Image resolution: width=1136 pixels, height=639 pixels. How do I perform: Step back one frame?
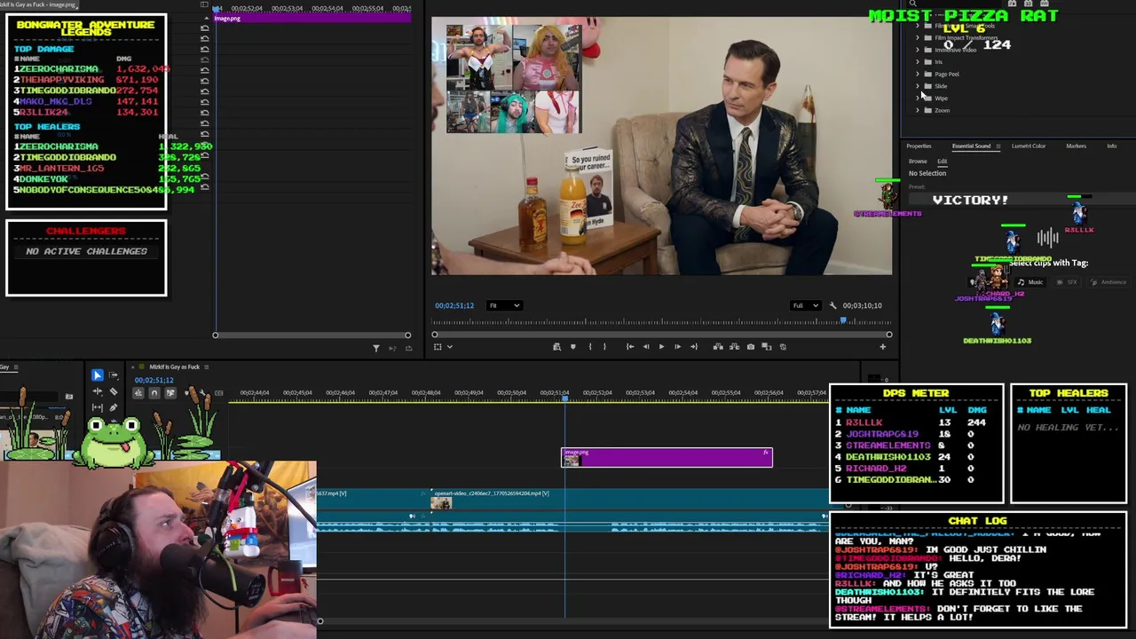coord(646,347)
